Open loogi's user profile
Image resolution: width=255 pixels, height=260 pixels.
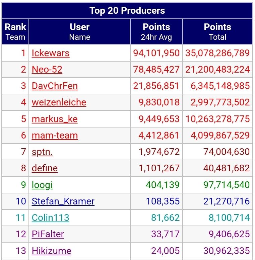[42, 185]
